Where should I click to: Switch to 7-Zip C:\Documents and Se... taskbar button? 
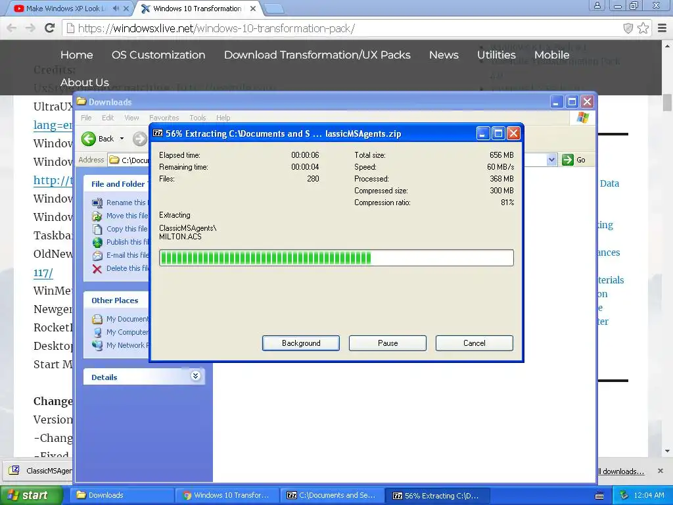333,495
